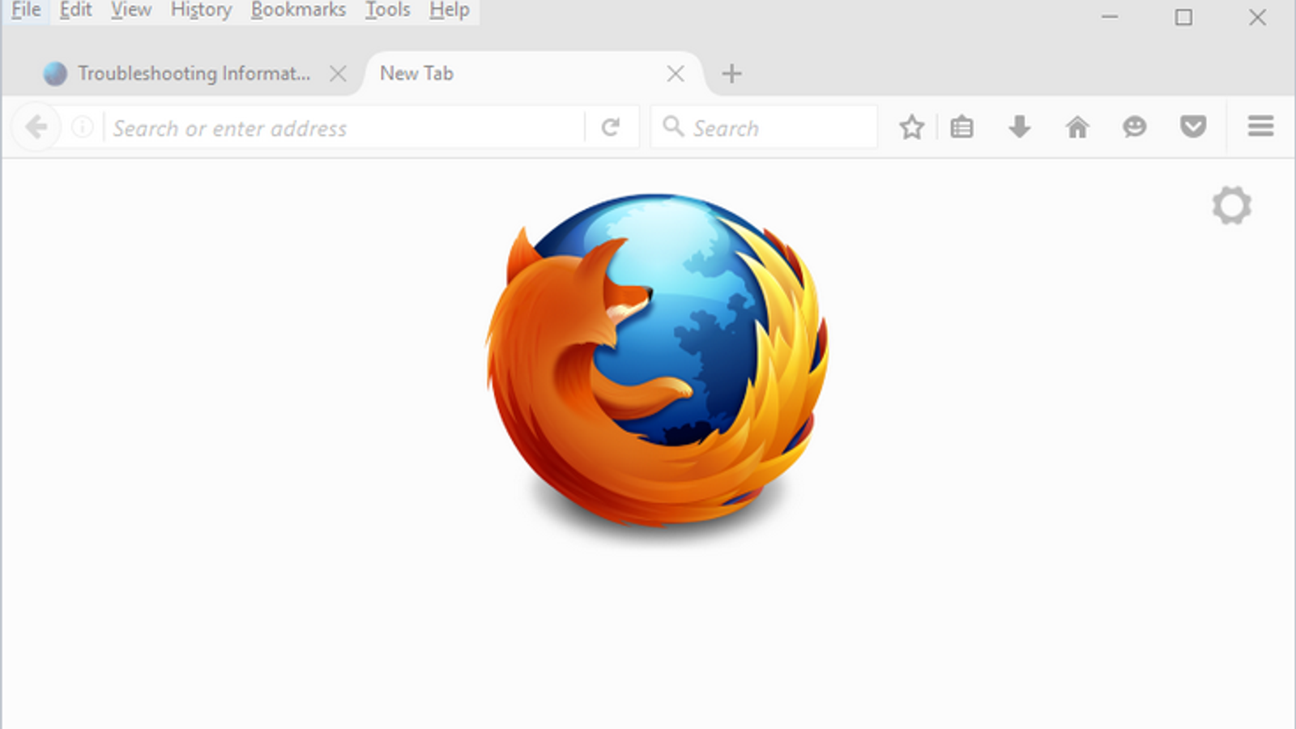Open the Edit menu
Image resolution: width=1296 pixels, height=729 pixels.
tap(75, 11)
